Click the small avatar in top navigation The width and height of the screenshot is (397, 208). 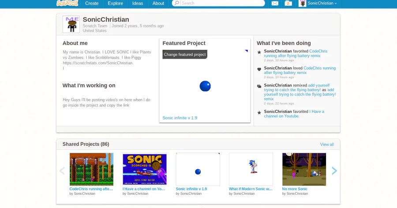coord(302,3)
